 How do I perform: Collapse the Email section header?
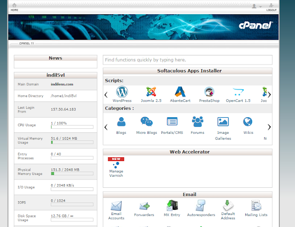[188, 195]
